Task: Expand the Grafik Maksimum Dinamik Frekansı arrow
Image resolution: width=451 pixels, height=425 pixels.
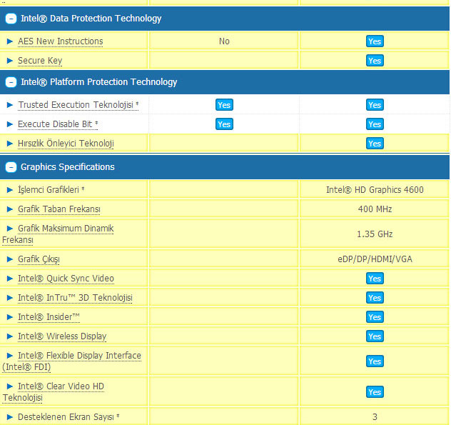Action: (x=10, y=229)
